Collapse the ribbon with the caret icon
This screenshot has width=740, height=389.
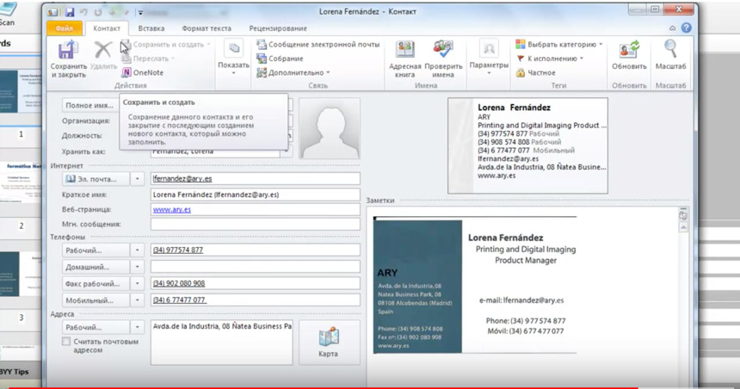(672, 28)
